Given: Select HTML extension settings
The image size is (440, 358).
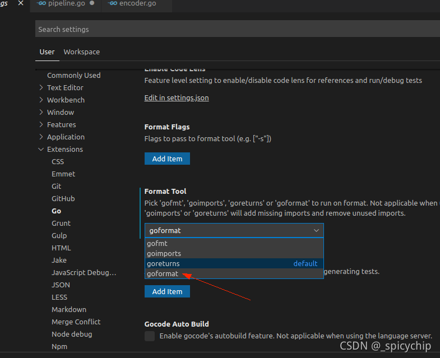Looking at the screenshot, I should tap(61, 248).
